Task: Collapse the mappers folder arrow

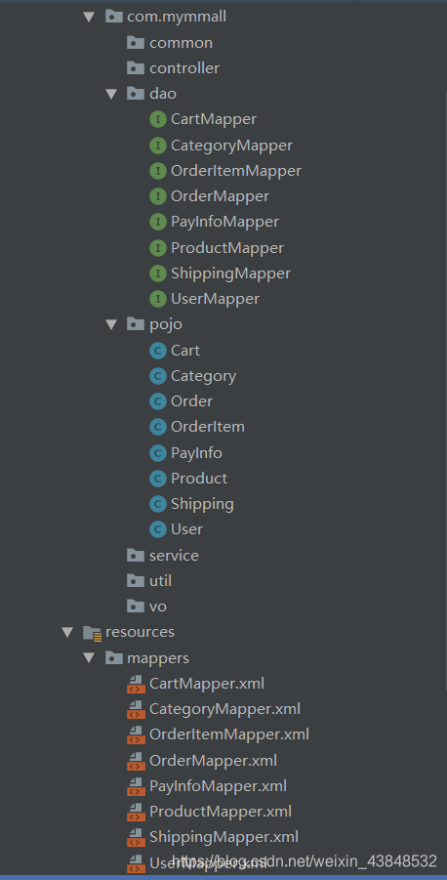Action: click(89, 657)
